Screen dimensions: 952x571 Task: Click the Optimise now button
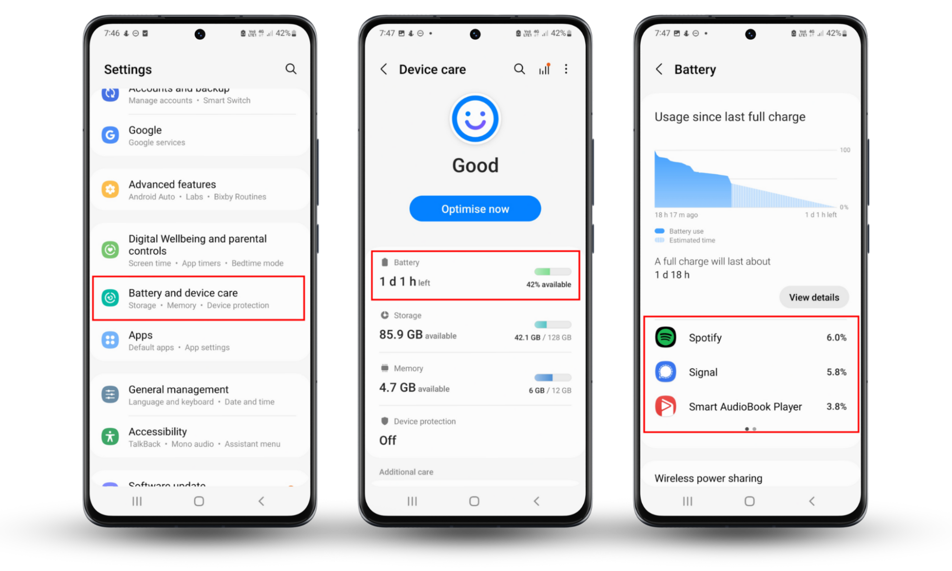tap(475, 209)
